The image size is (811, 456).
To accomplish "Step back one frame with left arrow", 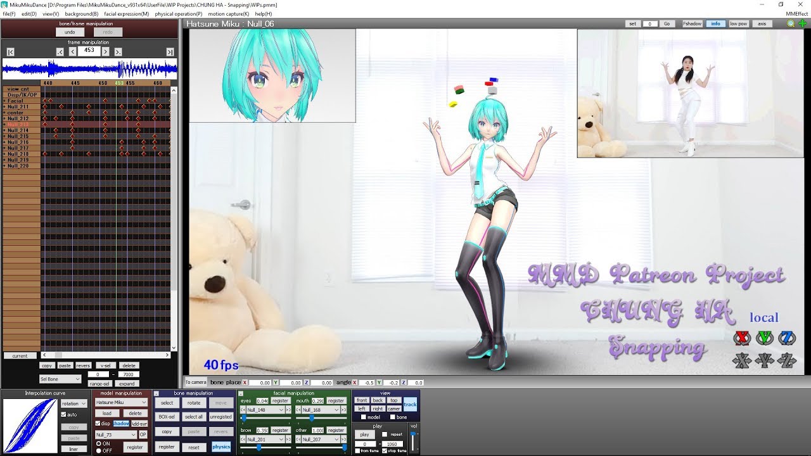I will pos(72,52).
